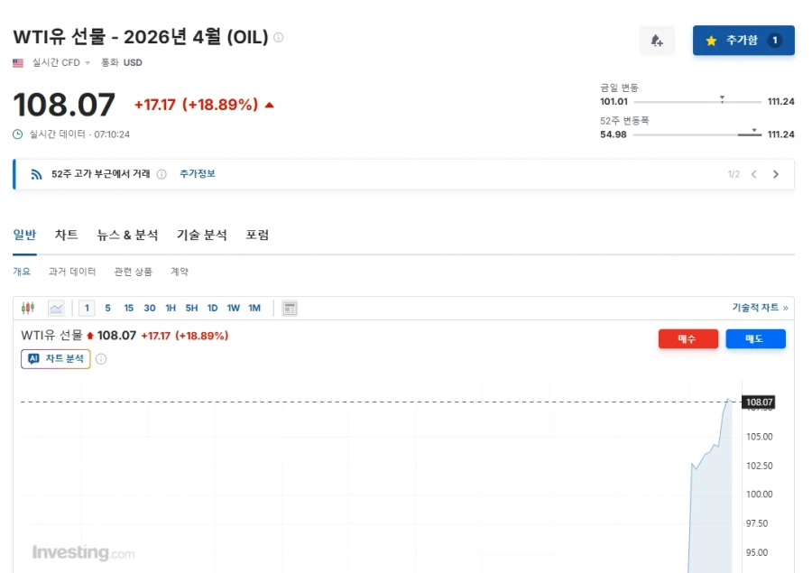Screen dimensions: 812x573
Task: Open the 기술 분석 tab
Action: point(202,236)
